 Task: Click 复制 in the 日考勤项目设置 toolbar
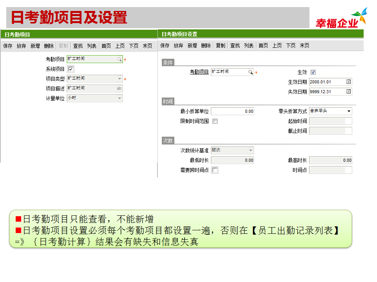(x=220, y=45)
